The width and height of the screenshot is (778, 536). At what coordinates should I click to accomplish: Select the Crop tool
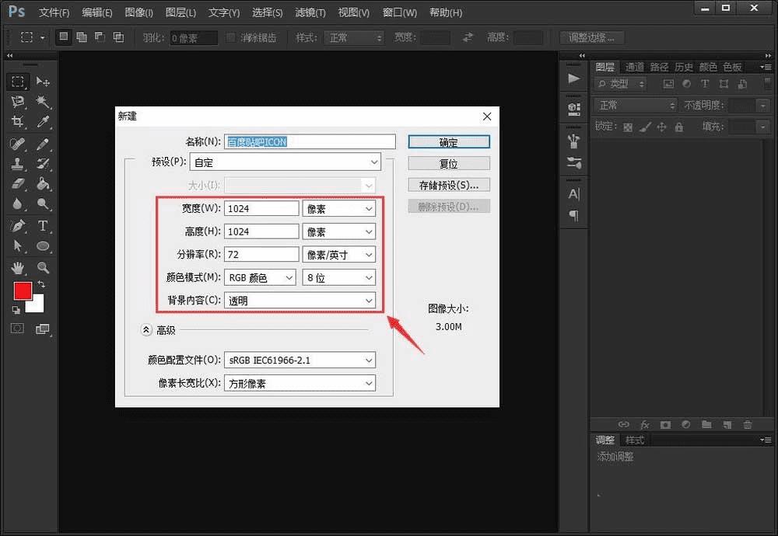tap(18, 122)
